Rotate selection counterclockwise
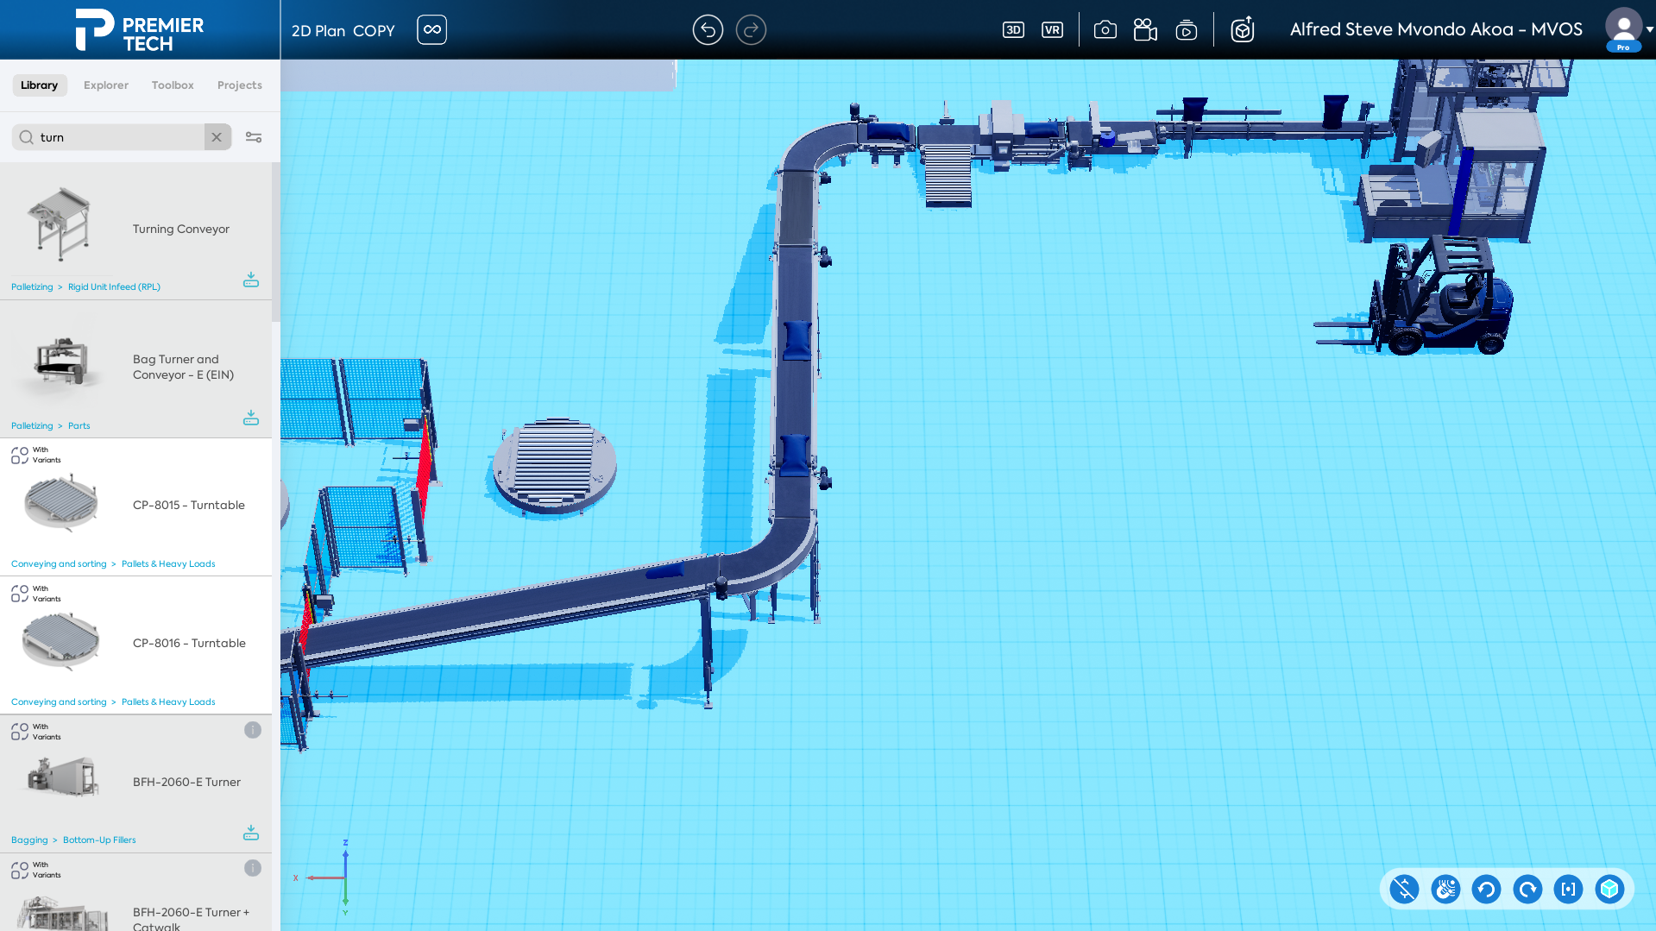1656x931 pixels. [x=1486, y=889]
